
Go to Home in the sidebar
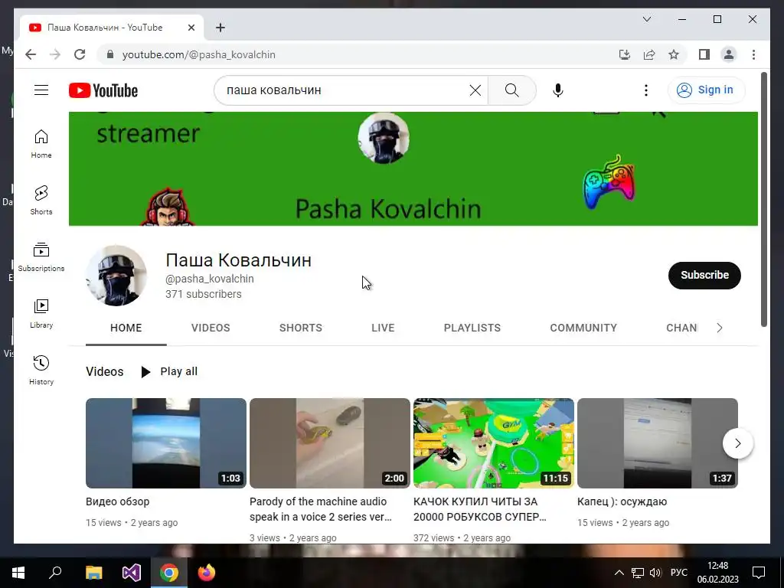(x=41, y=144)
